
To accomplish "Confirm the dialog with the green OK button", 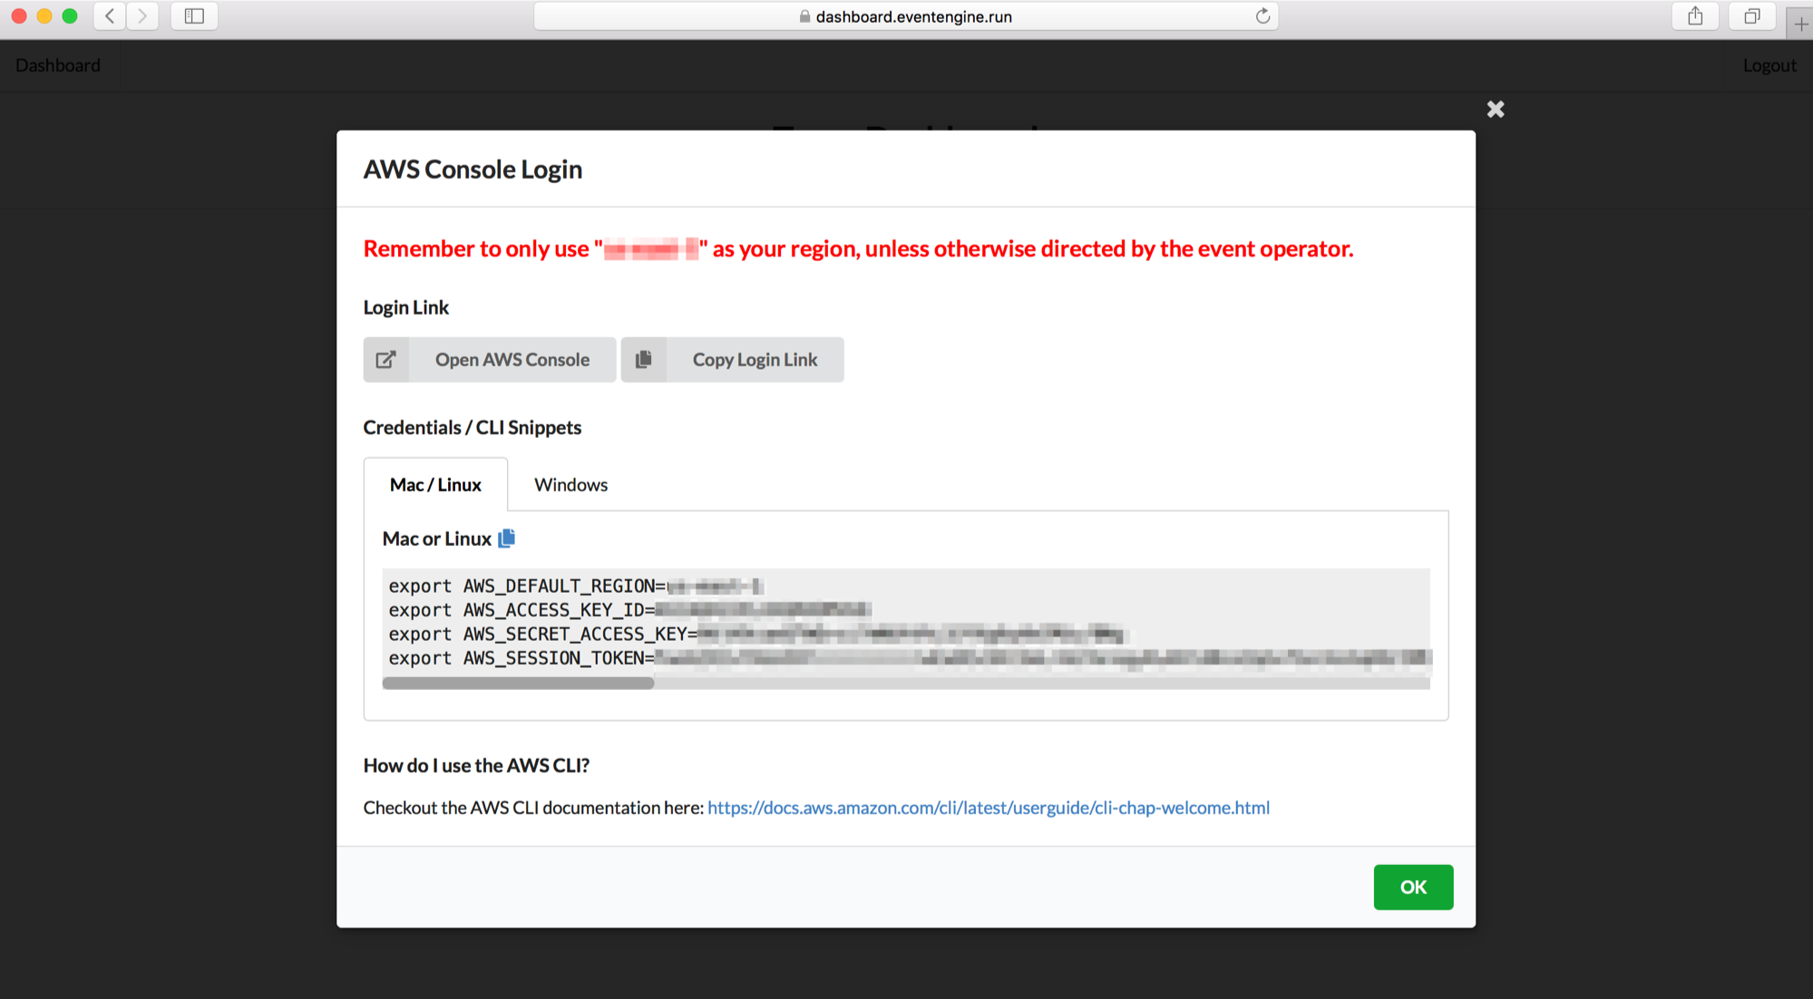I will pyautogui.click(x=1413, y=887).
